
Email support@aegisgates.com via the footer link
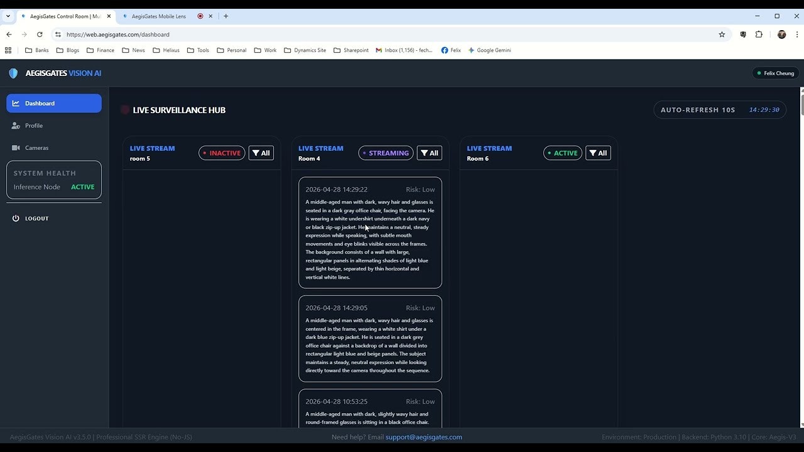(424, 437)
